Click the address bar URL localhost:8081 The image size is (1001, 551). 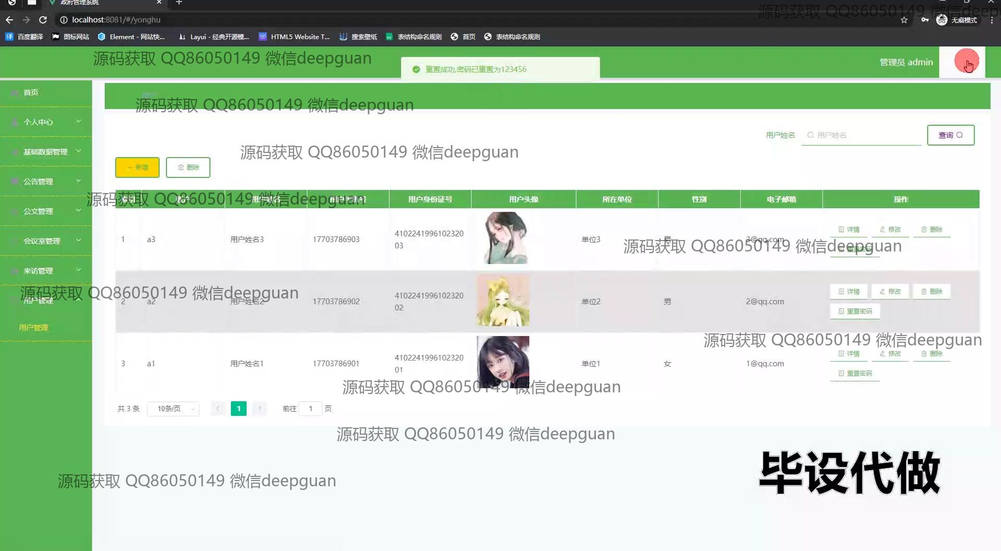(x=116, y=20)
